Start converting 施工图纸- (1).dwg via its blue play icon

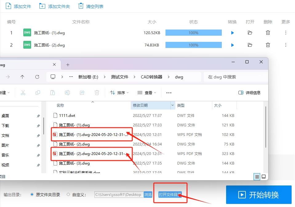(x=232, y=33)
